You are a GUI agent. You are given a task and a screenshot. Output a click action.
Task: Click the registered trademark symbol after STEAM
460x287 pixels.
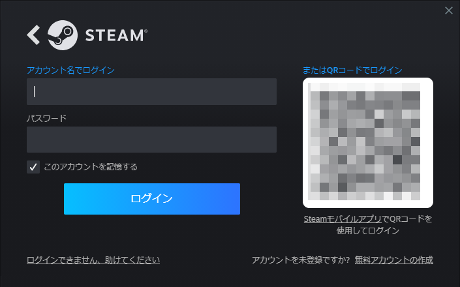(146, 31)
